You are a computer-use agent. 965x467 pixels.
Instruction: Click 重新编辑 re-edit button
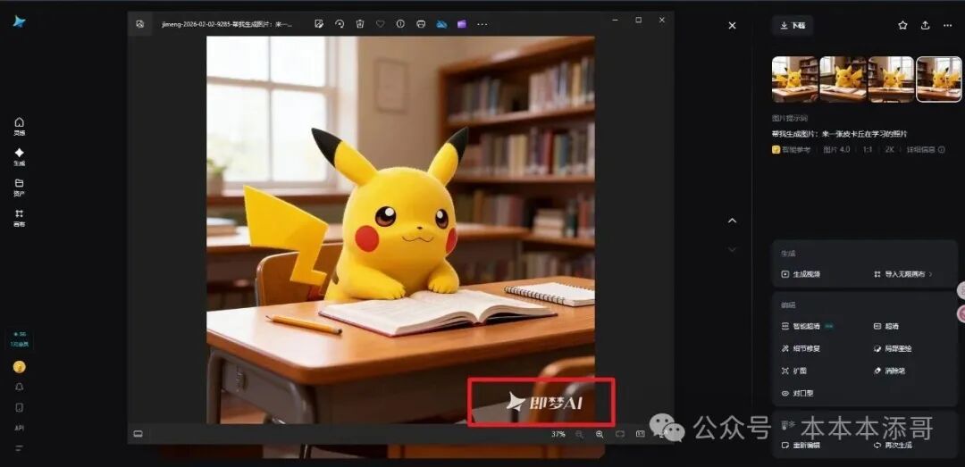point(801,445)
